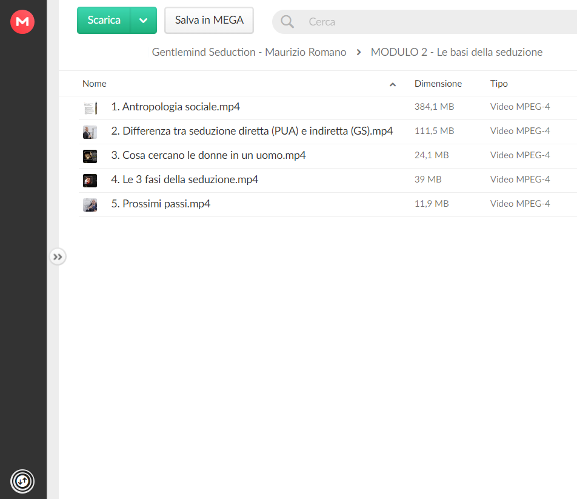Expand the Scarica download options arrow

pos(144,20)
